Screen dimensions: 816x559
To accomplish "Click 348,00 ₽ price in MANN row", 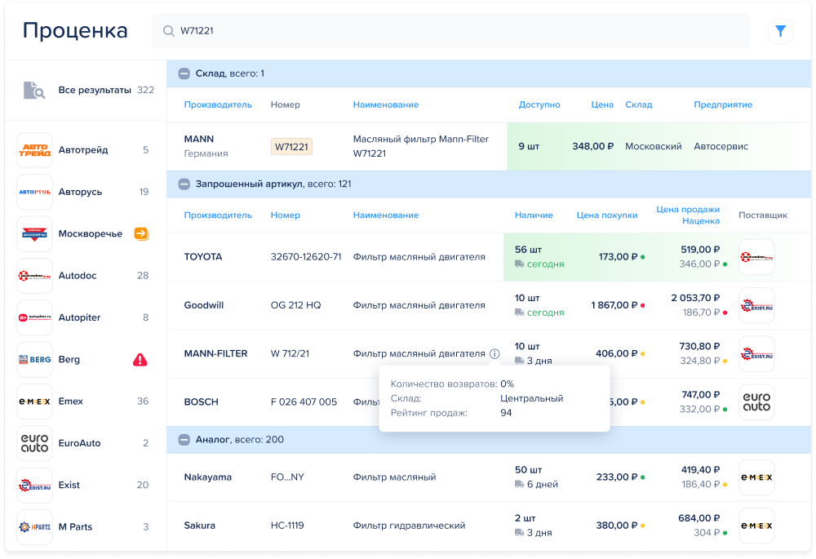I will [592, 147].
